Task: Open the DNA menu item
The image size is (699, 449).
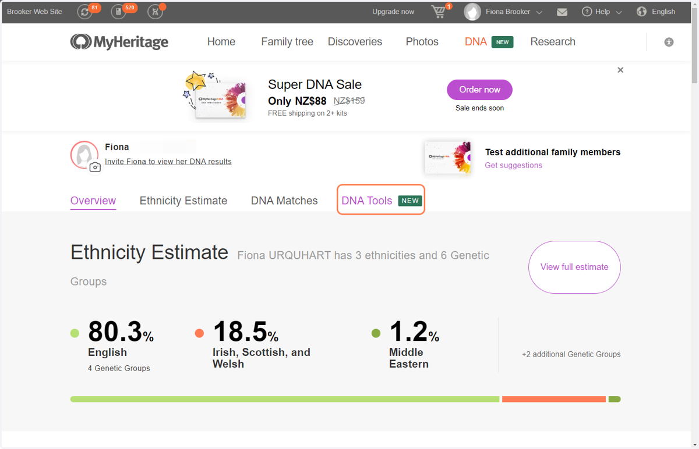Action: [476, 42]
